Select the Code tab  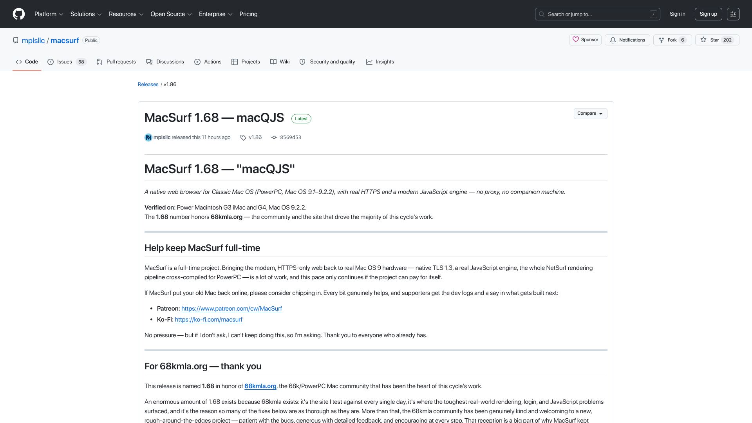point(27,62)
